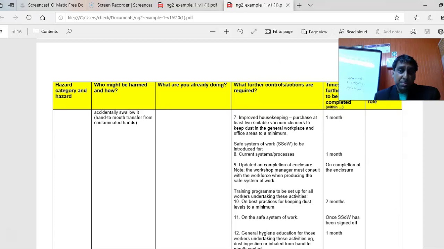Click the webcam video overlay

click(391, 69)
